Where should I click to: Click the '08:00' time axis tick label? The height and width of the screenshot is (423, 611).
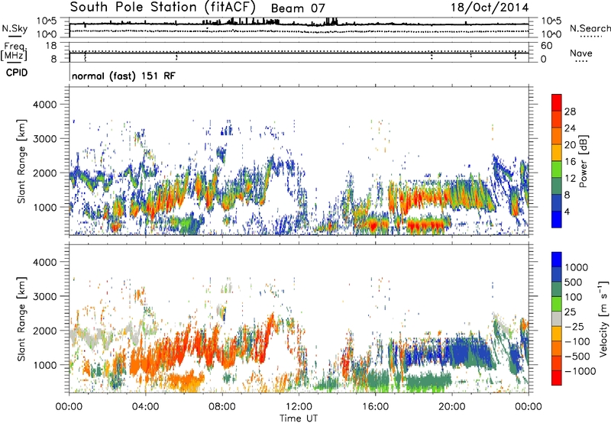click(x=222, y=407)
